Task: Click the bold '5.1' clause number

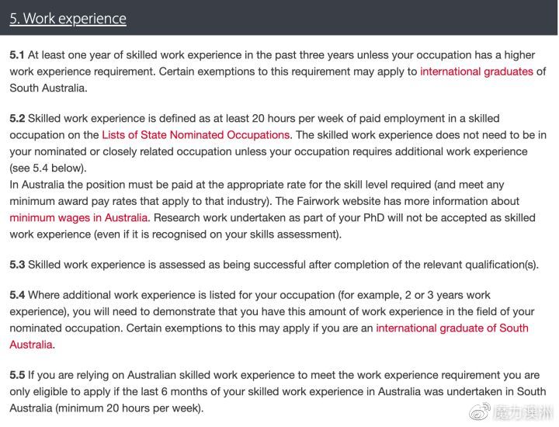Action: tap(17, 55)
